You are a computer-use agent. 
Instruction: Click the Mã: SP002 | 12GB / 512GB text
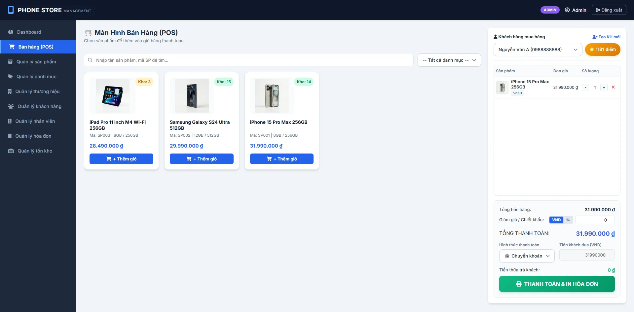[195, 135]
